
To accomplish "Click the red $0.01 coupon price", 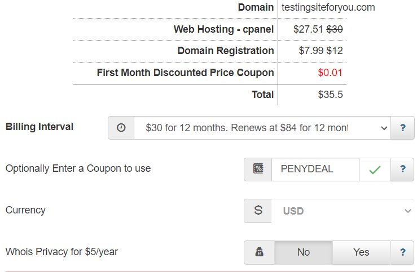I will (x=330, y=73).
